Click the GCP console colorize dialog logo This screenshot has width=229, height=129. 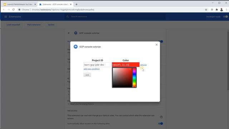coord(75,47)
